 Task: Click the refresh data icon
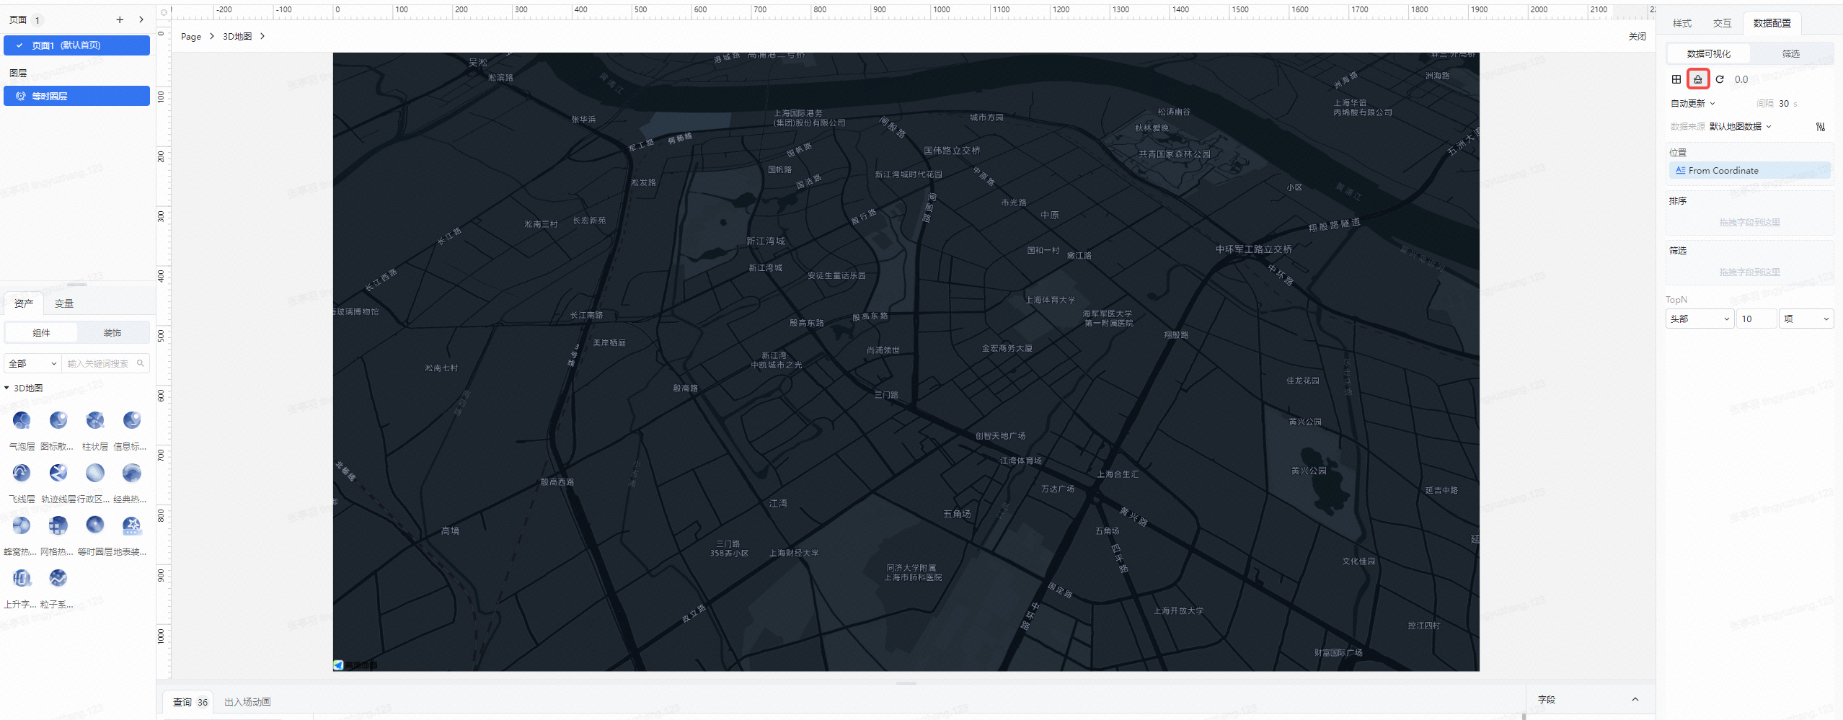tap(1720, 79)
